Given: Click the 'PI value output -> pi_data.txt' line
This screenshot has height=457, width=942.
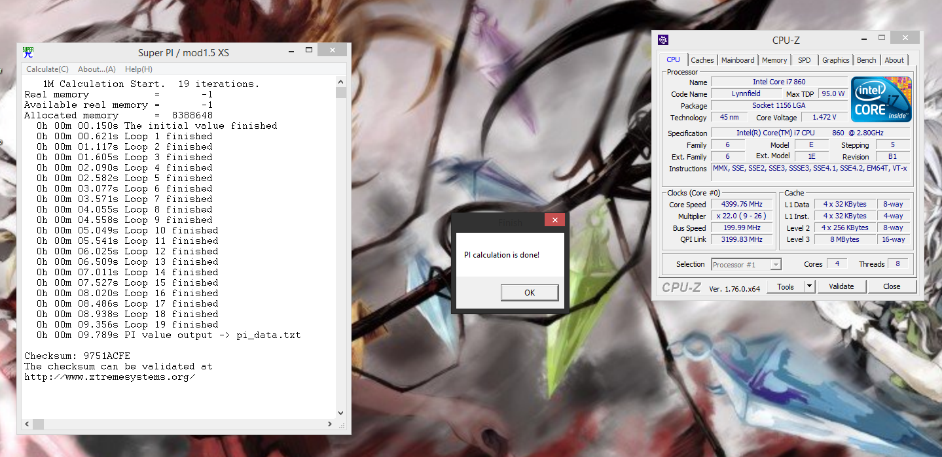Looking at the screenshot, I should 169,335.
